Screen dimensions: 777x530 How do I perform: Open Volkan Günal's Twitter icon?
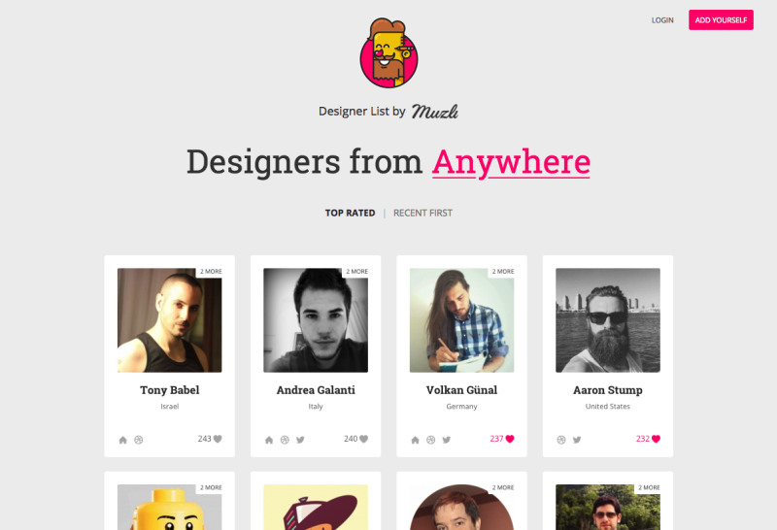pyautogui.click(x=447, y=440)
